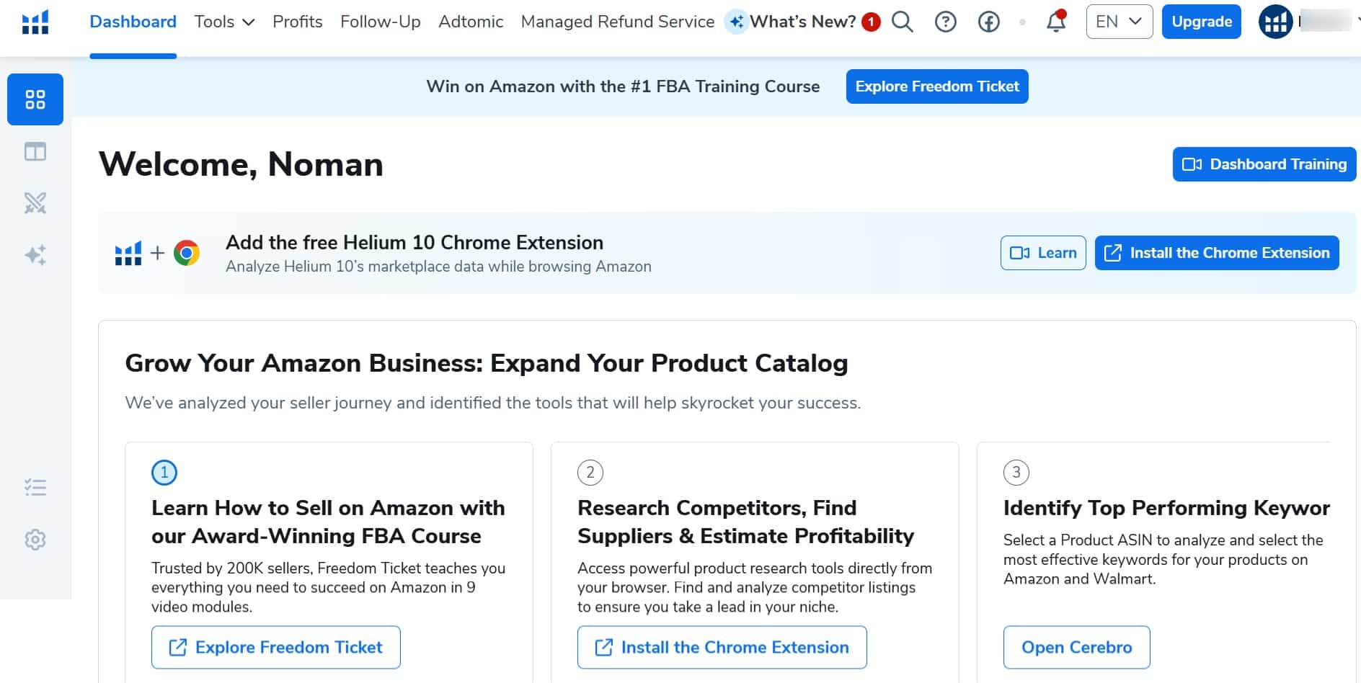Open the Dashboard grid icon in sidebar
The image size is (1361, 683).
pyautogui.click(x=35, y=99)
